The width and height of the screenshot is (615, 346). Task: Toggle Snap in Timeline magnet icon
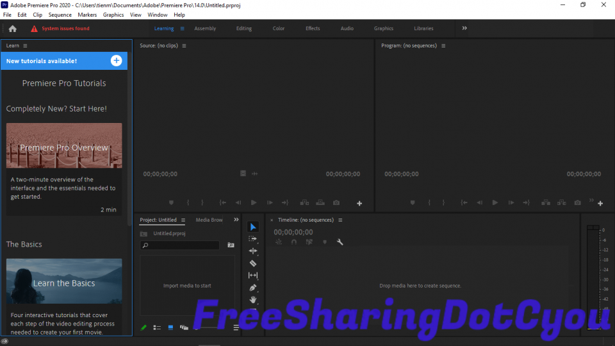294,242
